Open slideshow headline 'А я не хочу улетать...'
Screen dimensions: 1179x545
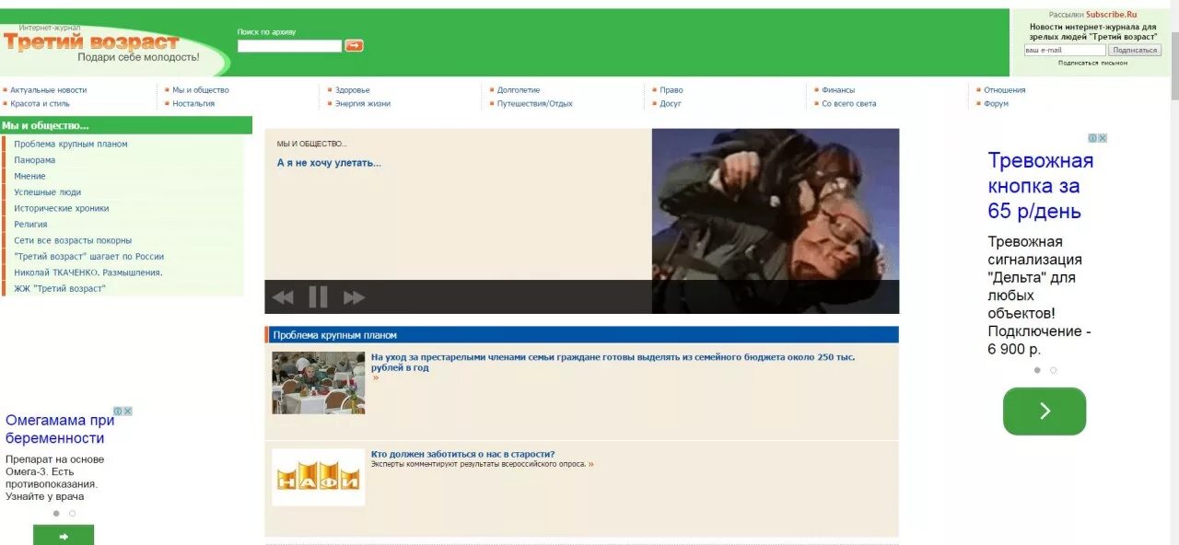(329, 163)
